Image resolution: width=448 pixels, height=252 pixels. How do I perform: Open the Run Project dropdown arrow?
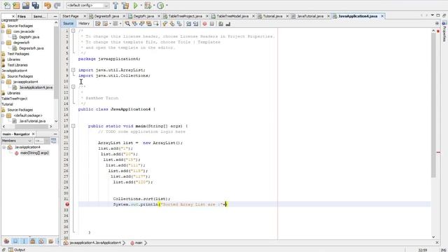point(141,5)
